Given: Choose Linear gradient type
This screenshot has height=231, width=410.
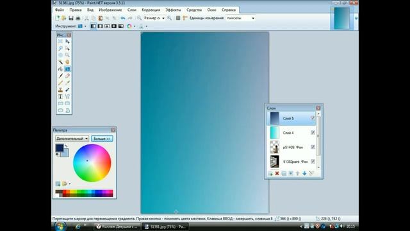Looking at the screenshot, I should [94, 26].
